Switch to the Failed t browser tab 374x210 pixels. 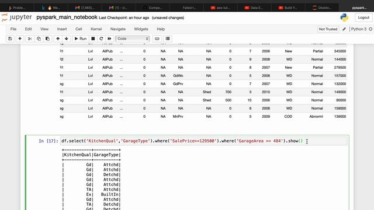pos(187,8)
